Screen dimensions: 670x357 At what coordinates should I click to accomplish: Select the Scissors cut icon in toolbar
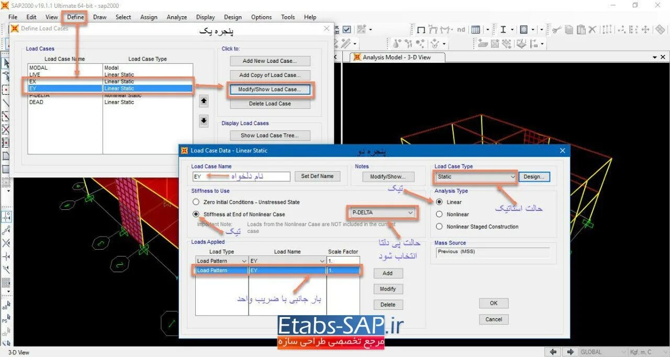tap(556, 30)
